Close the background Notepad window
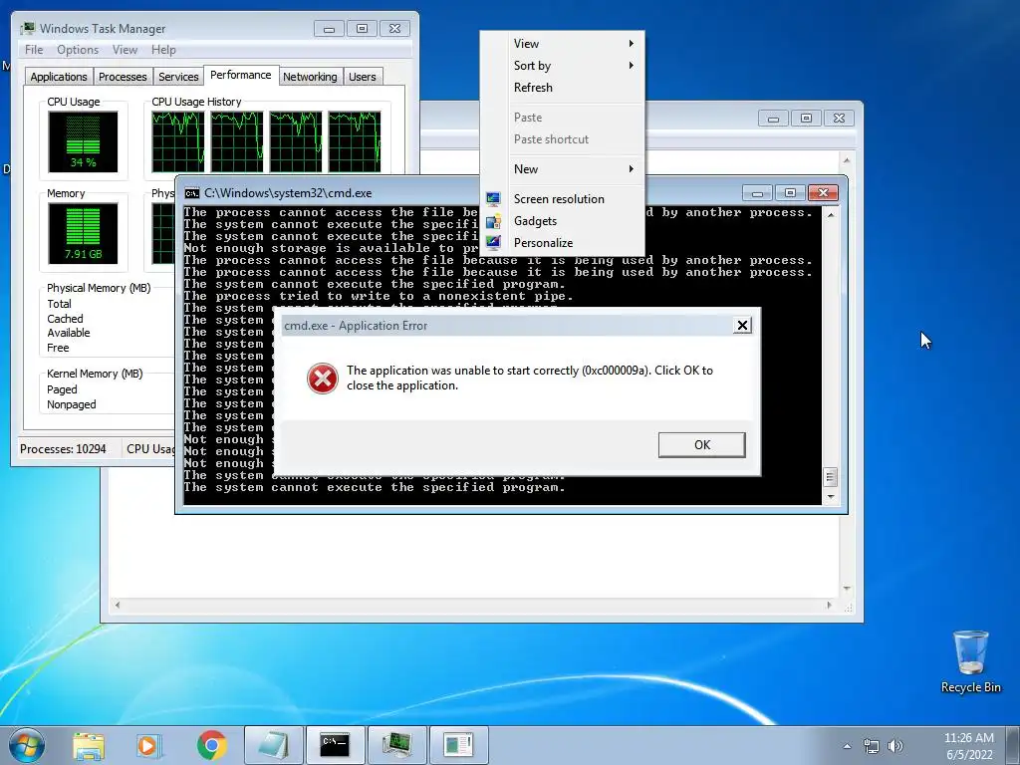 coord(839,119)
